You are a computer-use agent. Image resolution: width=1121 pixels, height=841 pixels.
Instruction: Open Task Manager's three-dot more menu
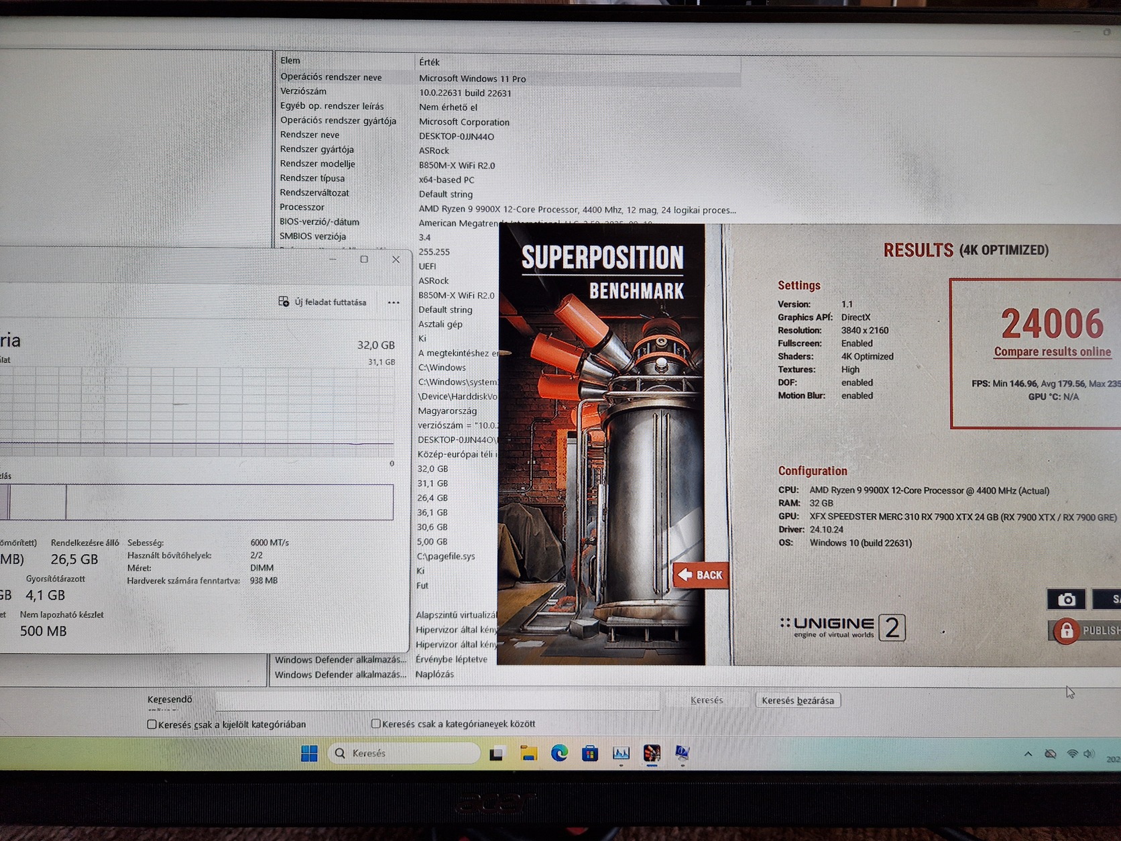click(x=394, y=302)
